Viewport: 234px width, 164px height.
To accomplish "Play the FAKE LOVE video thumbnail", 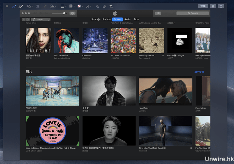I will (x=53, y=91).
